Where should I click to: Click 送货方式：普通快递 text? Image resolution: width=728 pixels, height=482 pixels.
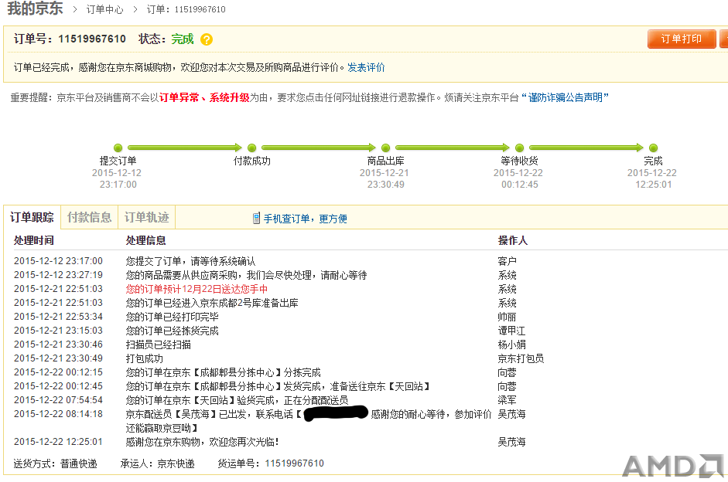coord(55,463)
